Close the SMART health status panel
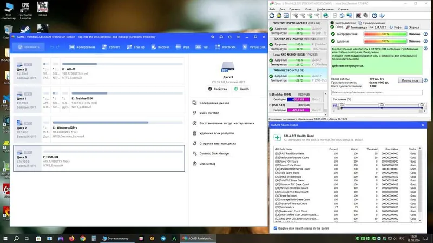This screenshot has height=243, width=433. click(x=423, y=125)
